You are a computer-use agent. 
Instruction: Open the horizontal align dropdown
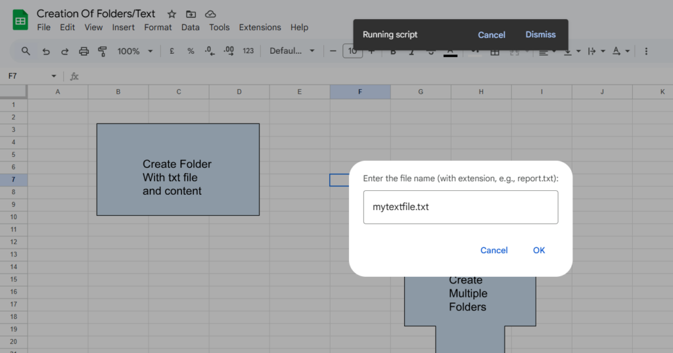click(x=547, y=52)
